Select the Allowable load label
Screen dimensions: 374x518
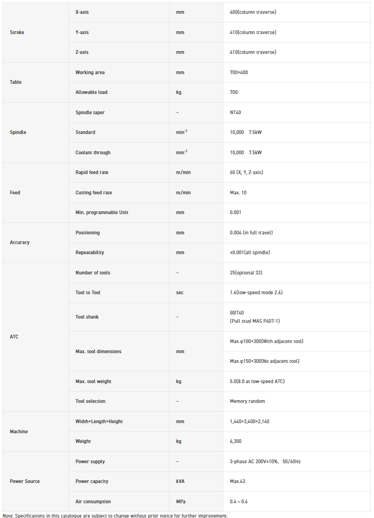click(91, 92)
